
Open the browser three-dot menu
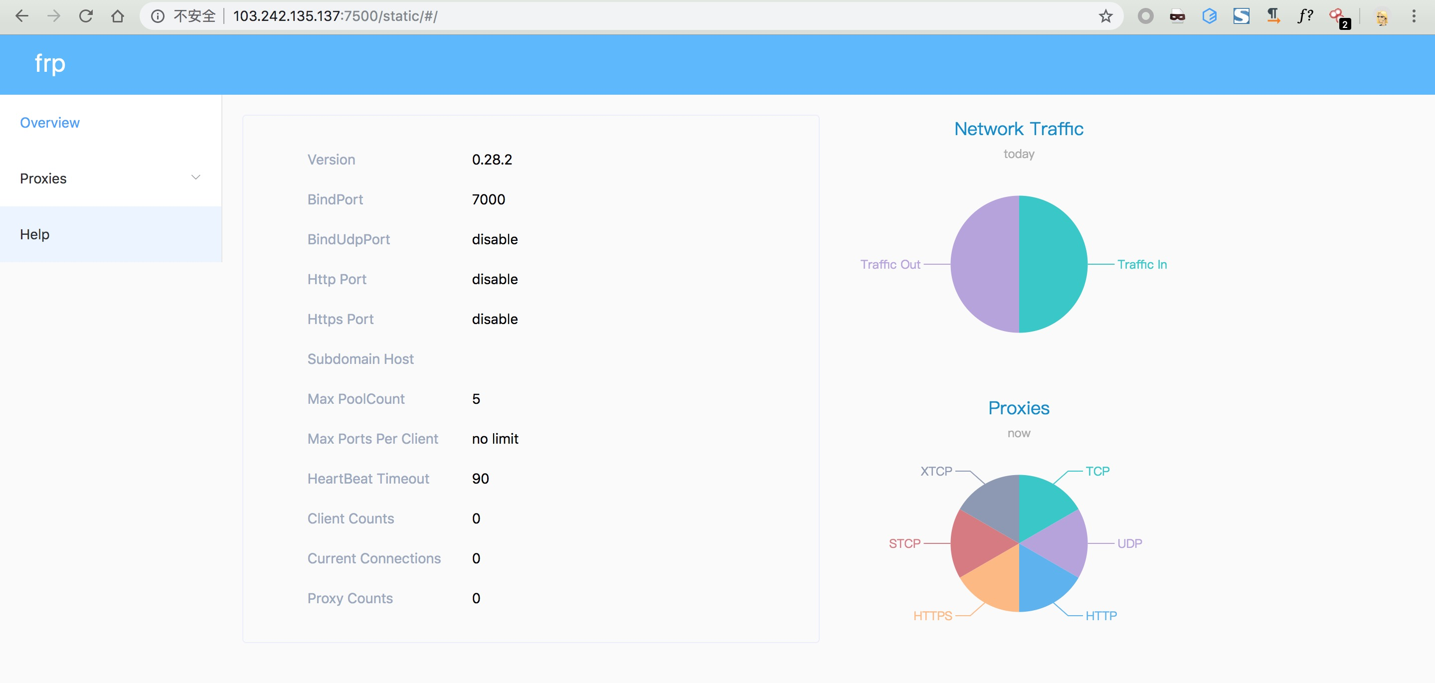pyautogui.click(x=1413, y=16)
